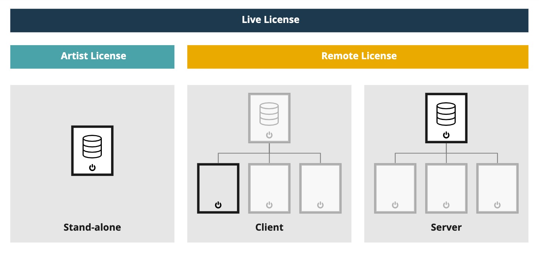Click the Stand-alone label
Image resolution: width=539 pixels, height=254 pixels.
[92, 227]
